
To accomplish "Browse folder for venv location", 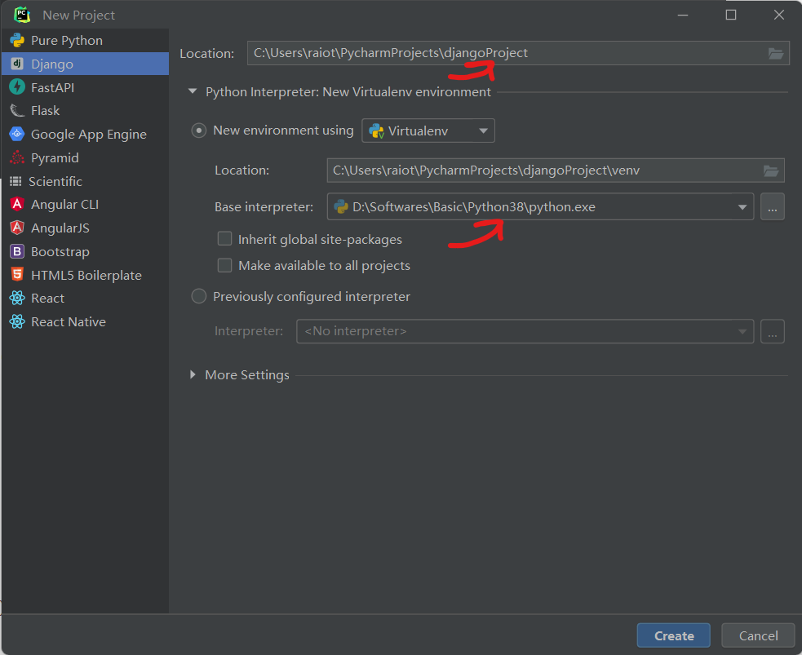I will pos(770,170).
